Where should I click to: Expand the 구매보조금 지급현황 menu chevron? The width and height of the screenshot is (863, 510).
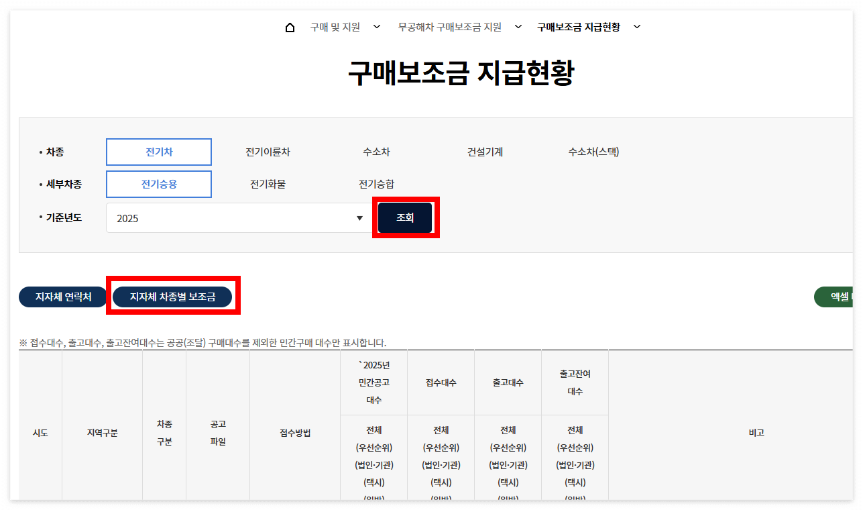tap(636, 27)
